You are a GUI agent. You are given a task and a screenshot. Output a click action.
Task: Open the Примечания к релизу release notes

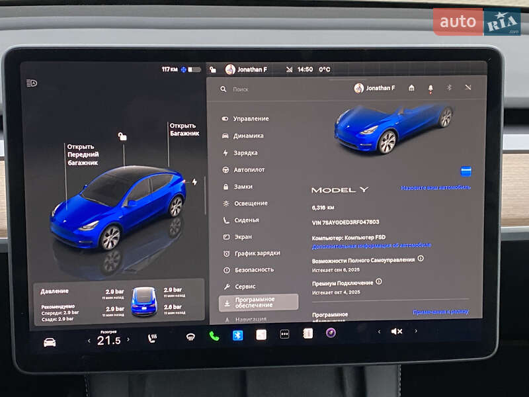[x=442, y=310]
